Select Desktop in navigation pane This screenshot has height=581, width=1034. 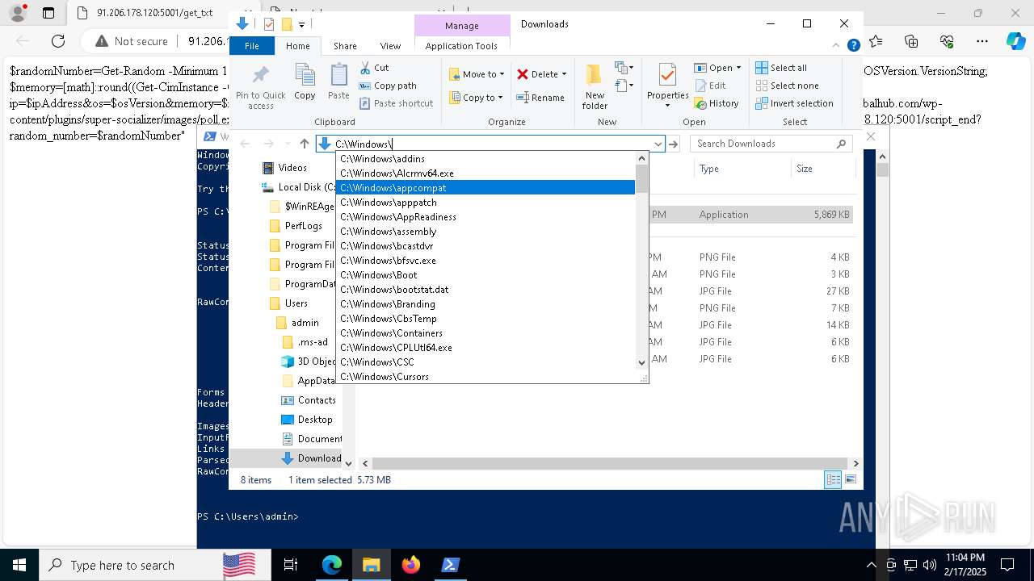click(307, 420)
